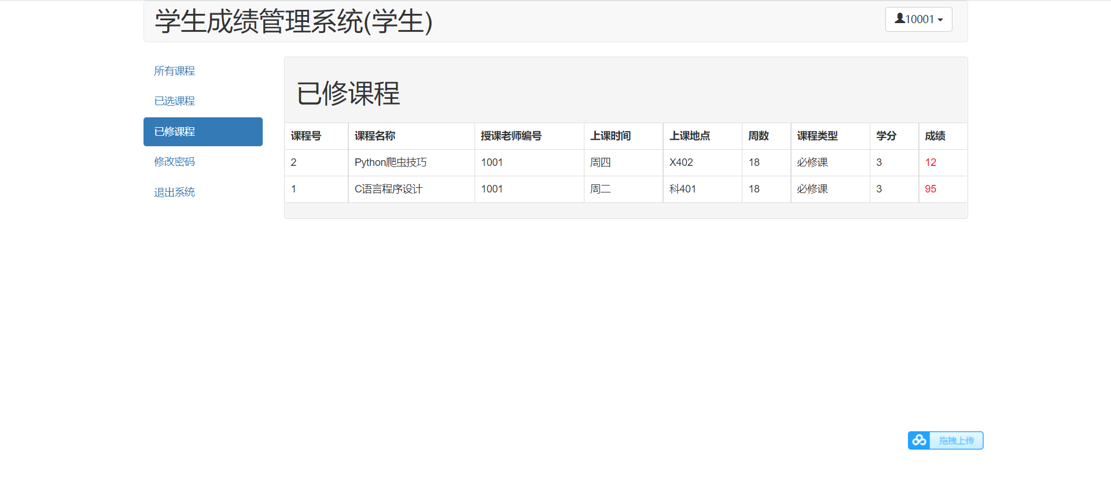Click the 课程号 column header
The width and height of the screenshot is (1111, 504).
(317, 136)
